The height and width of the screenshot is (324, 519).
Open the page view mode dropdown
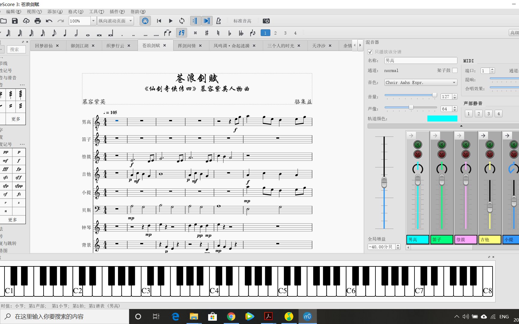click(x=115, y=21)
